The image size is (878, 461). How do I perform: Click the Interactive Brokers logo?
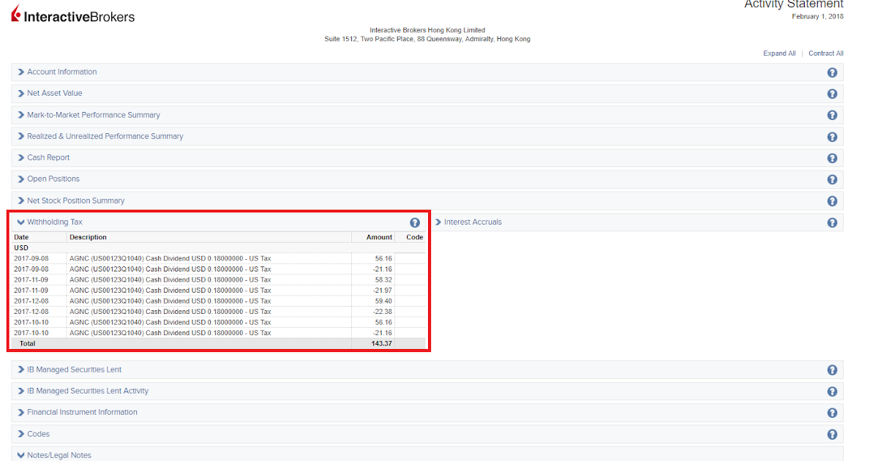[73, 15]
